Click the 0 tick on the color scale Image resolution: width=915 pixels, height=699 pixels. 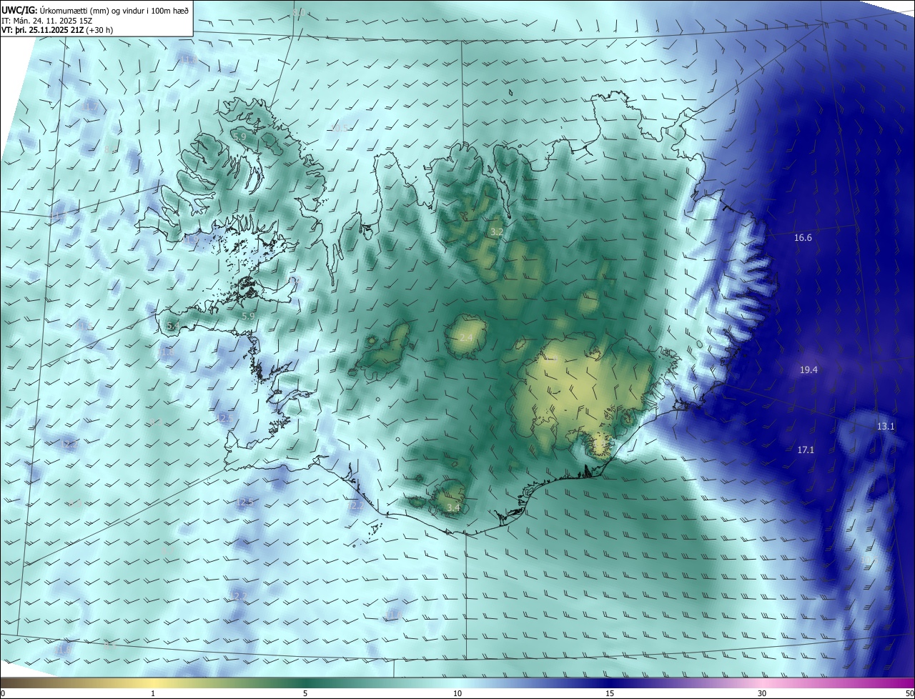click(x=3, y=693)
